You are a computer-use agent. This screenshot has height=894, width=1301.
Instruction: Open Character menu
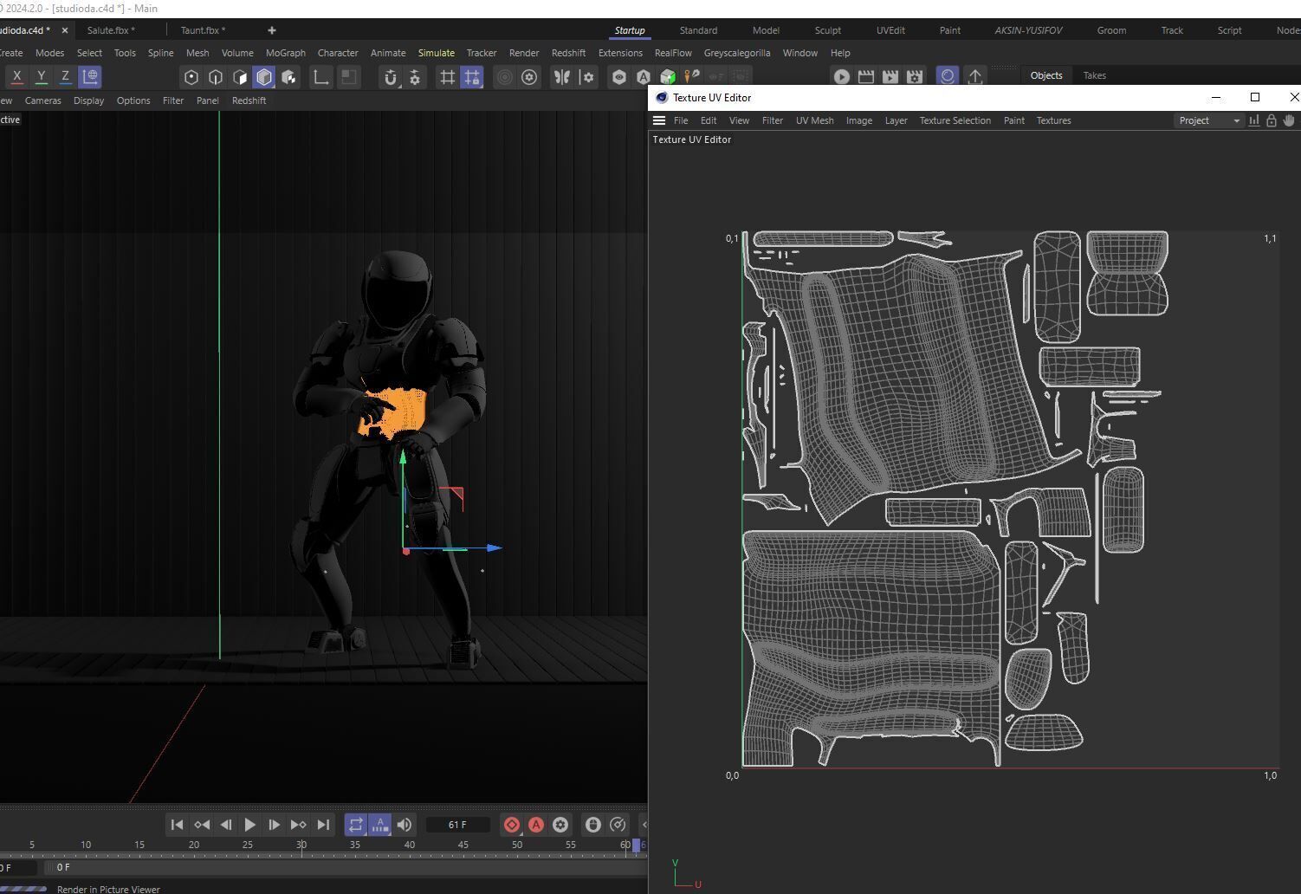(x=338, y=53)
